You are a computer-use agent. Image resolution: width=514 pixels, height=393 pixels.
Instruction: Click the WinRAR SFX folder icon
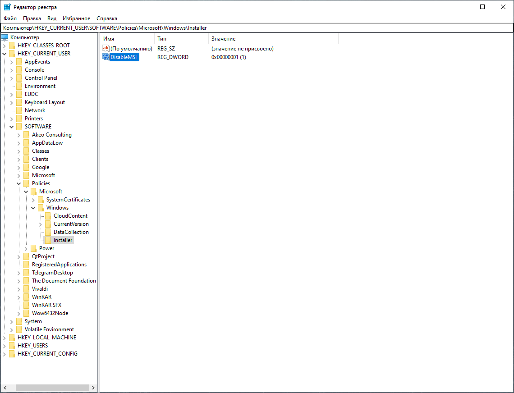point(27,305)
